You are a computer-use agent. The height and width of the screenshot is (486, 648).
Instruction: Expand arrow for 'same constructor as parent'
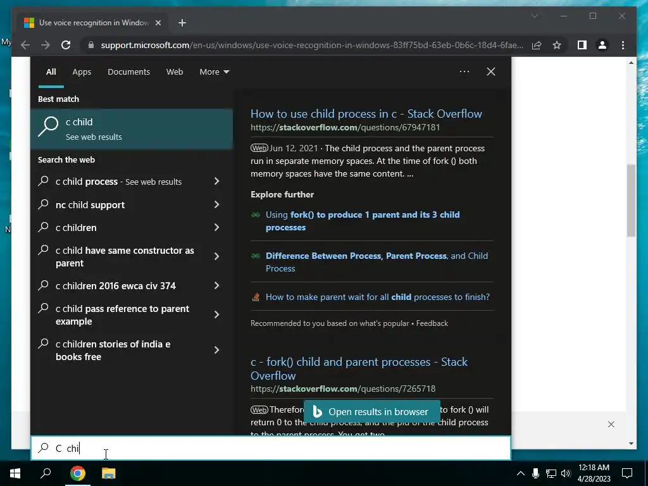point(217,256)
